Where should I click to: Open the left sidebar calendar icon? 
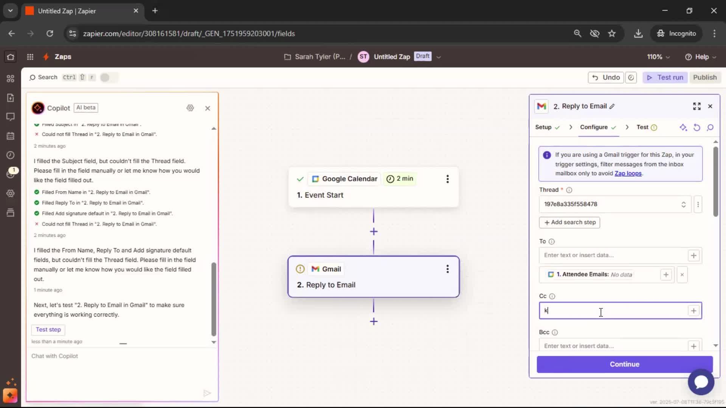click(x=11, y=136)
